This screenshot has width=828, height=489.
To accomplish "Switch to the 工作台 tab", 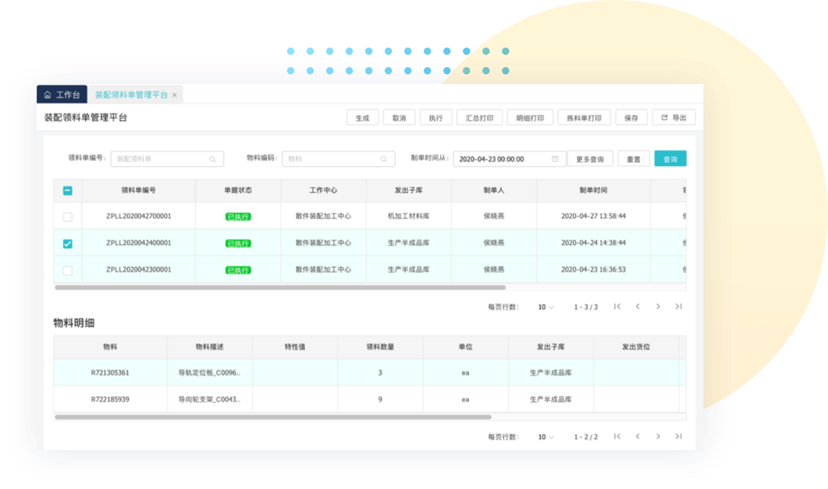I will [x=62, y=95].
